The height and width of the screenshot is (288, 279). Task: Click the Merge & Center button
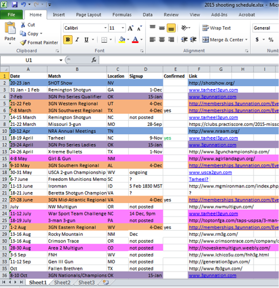(223, 40)
